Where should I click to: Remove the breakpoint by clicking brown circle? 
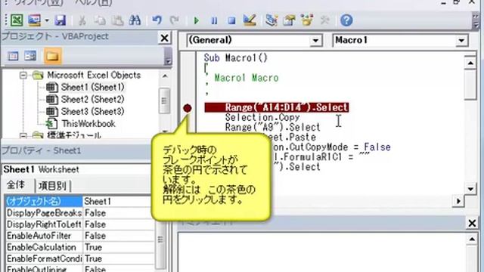pos(187,108)
